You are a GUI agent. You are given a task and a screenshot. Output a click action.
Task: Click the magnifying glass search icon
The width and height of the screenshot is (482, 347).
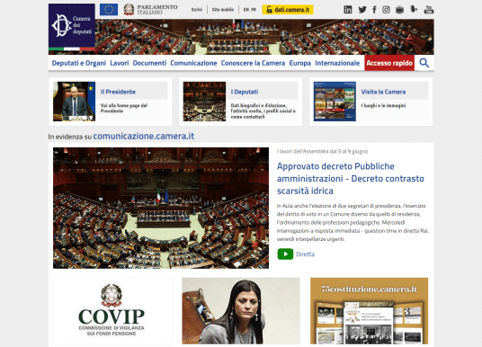(x=424, y=63)
